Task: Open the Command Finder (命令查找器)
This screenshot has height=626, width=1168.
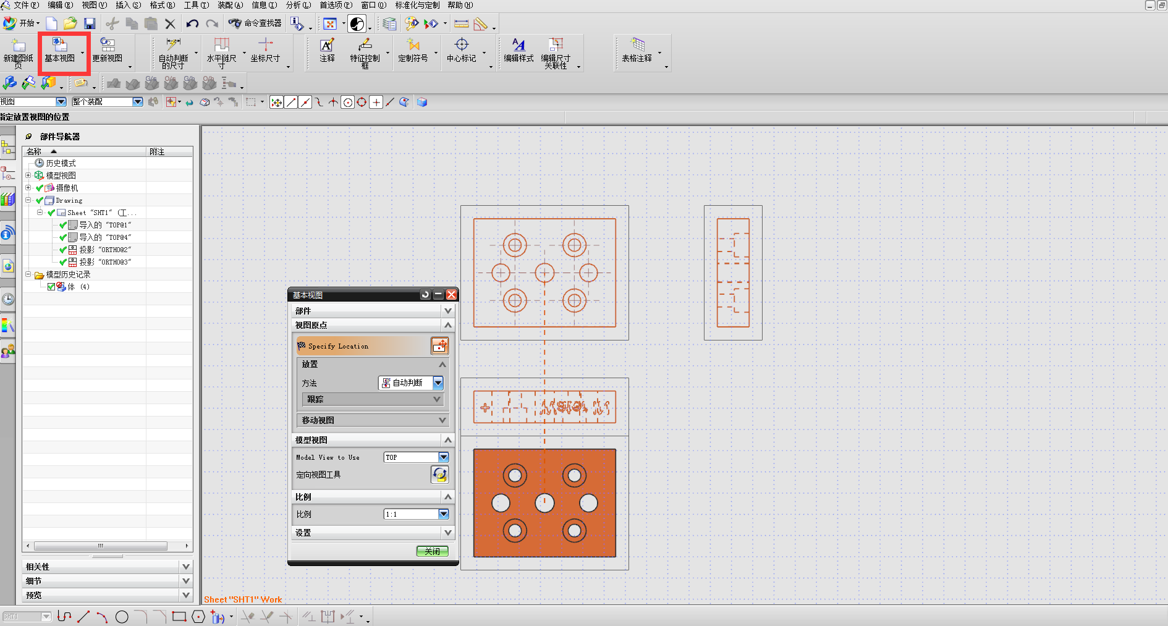Action: [255, 23]
